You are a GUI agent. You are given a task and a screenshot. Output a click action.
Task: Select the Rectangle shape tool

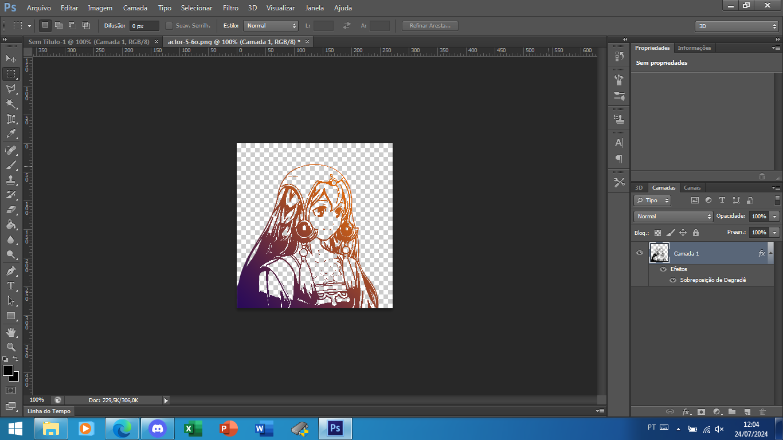(11, 316)
